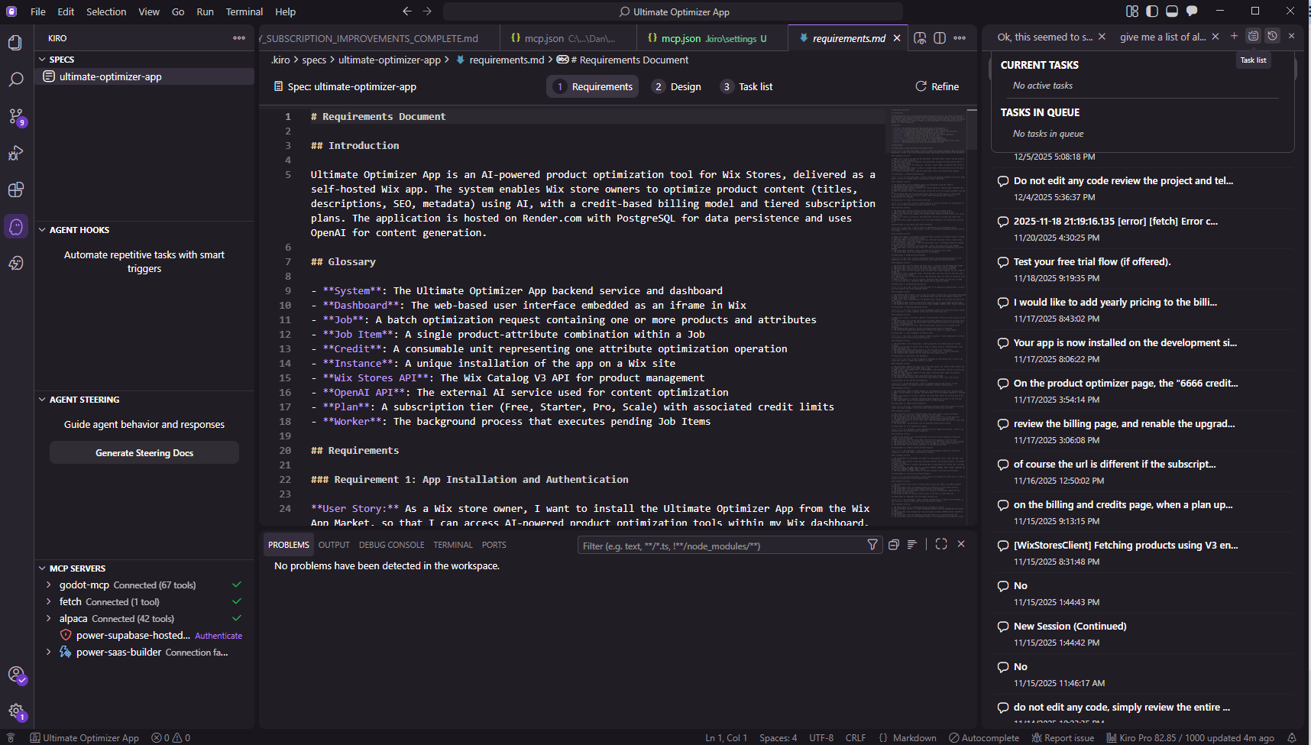The height and width of the screenshot is (745, 1311).
Task: Open the ghost-with-lightning view in activity bar
Action: pos(16,263)
